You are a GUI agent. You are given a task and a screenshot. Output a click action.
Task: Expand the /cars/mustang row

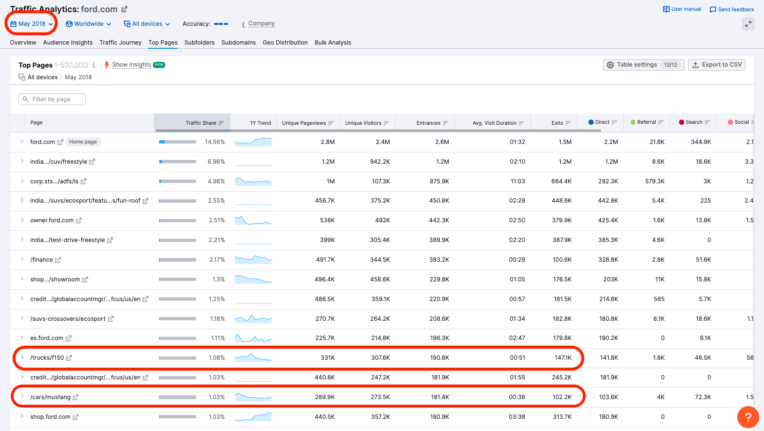click(x=22, y=397)
